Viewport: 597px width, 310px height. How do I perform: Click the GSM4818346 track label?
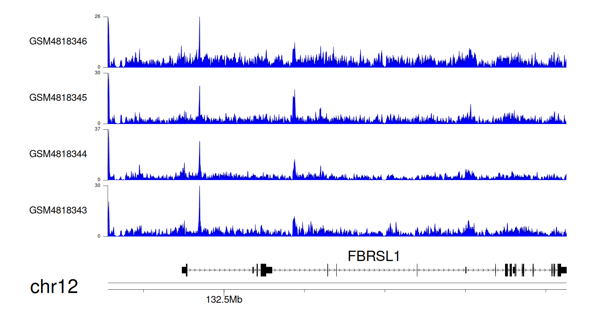click(x=58, y=41)
